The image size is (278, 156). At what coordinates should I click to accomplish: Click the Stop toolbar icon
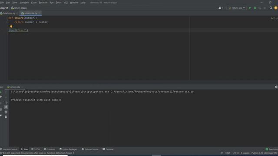[265, 8]
